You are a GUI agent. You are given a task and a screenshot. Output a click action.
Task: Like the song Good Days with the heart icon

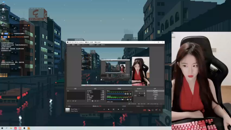click(79, 109)
